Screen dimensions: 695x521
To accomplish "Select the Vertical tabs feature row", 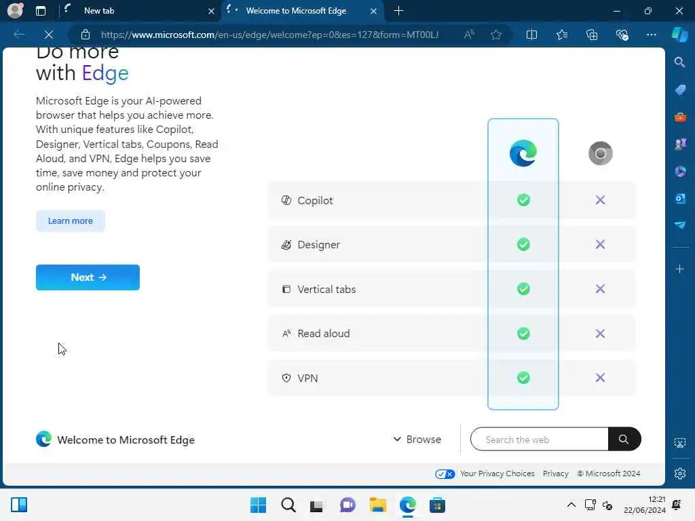I will [x=451, y=289].
